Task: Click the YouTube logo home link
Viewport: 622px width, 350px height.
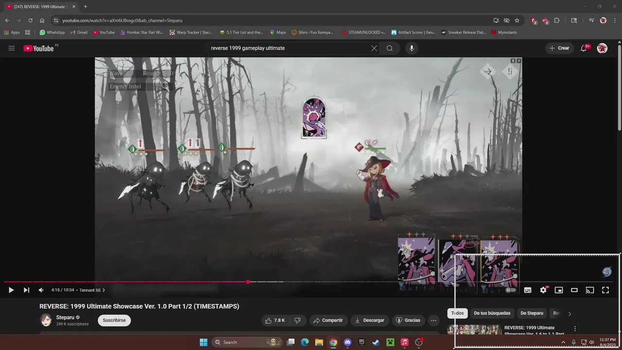Action: tap(38, 48)
